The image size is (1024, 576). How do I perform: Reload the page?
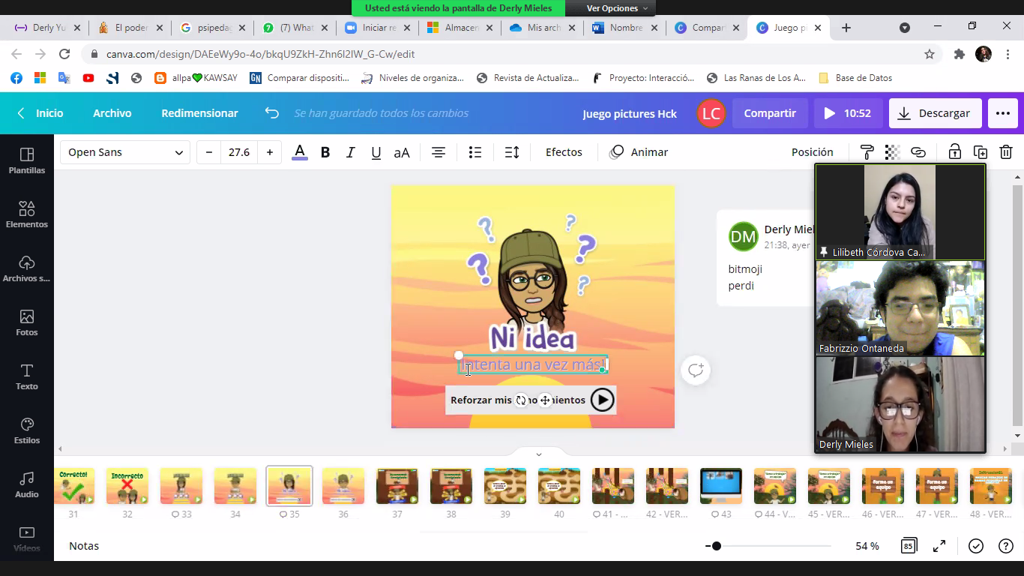click(64, 54)
